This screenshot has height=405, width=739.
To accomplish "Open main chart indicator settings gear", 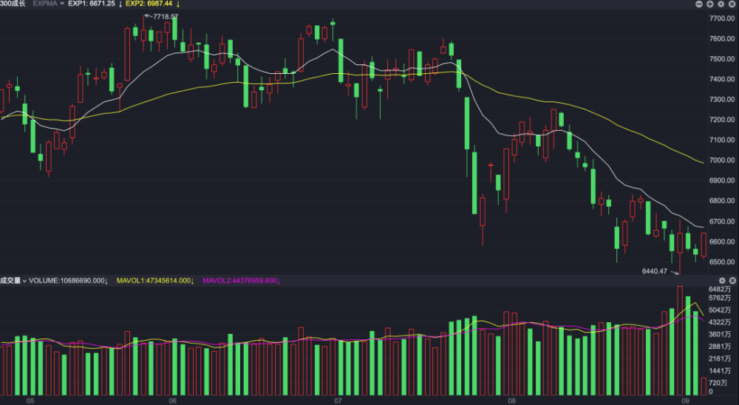I will [x=721, y=4].
